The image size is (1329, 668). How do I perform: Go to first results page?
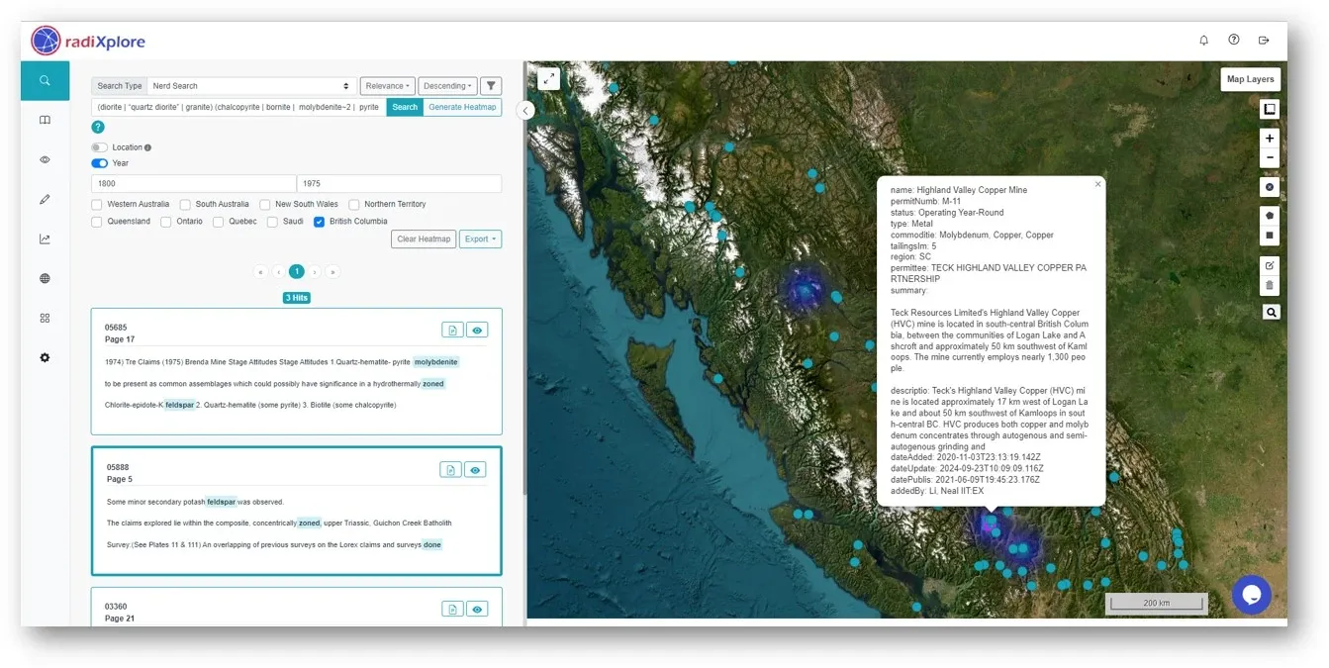coord(261,271)
